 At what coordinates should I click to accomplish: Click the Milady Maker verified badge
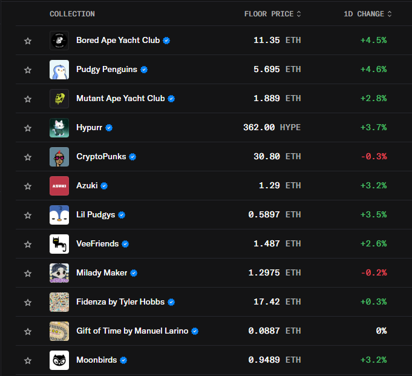134,273
